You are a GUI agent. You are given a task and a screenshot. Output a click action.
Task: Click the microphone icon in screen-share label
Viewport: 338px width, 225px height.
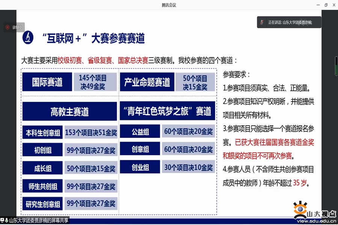(7, 220)
